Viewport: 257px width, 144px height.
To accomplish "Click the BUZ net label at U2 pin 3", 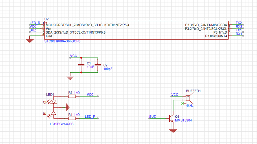I will pyautogui.click(x=33, y=30).
